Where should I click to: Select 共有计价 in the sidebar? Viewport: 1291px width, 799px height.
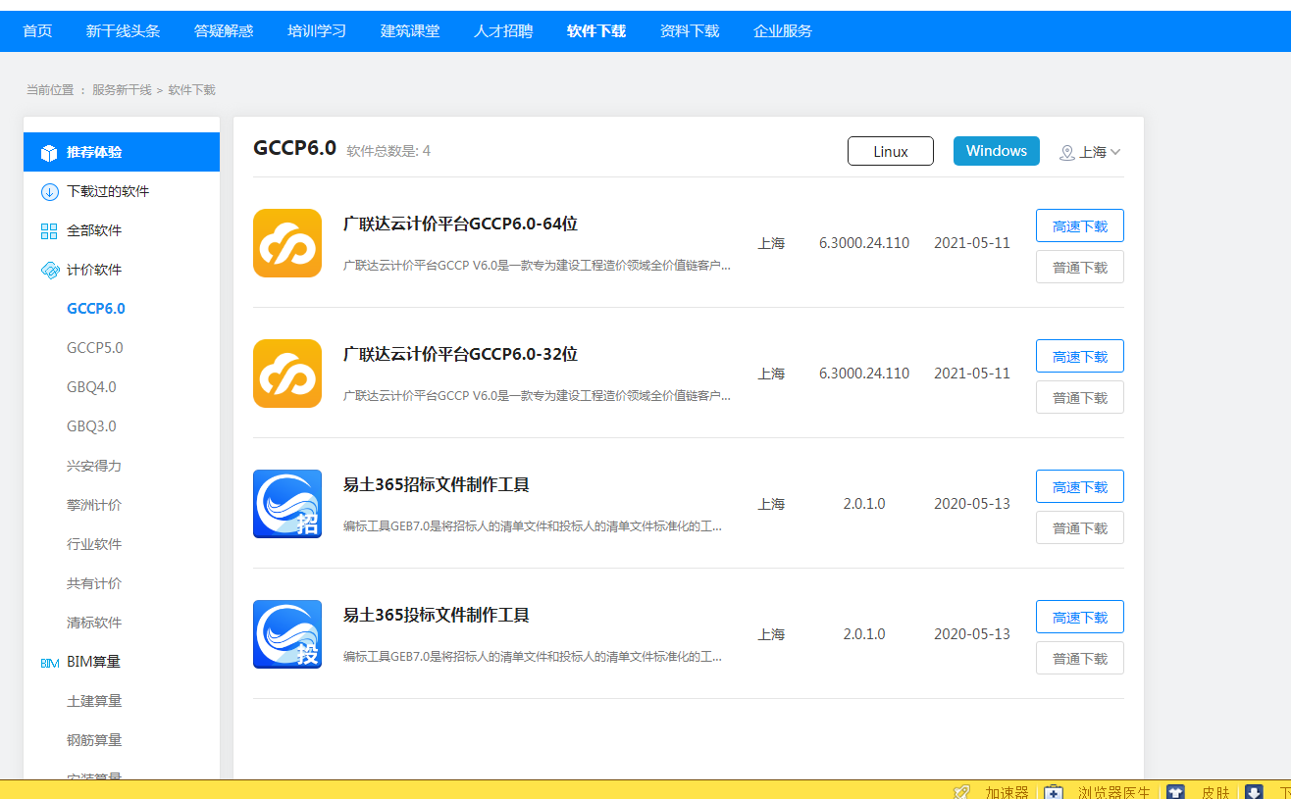tap(94, 583)
